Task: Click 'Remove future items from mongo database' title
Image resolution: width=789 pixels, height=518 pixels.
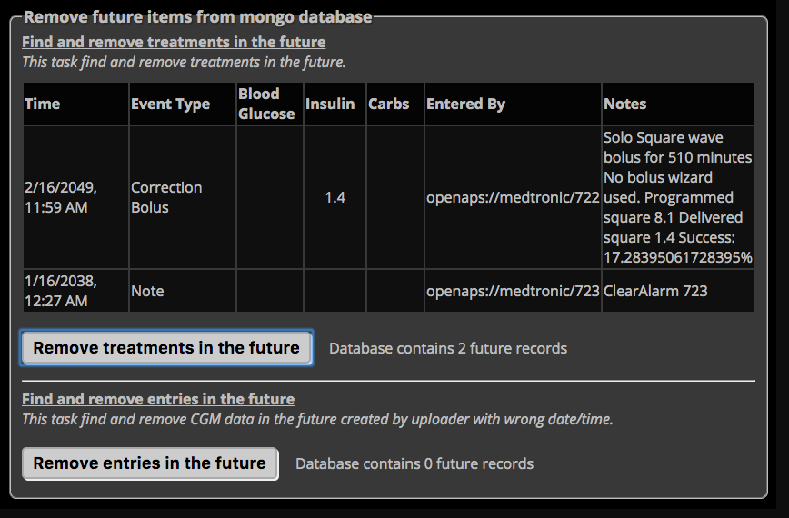Action: pos(198,16)
